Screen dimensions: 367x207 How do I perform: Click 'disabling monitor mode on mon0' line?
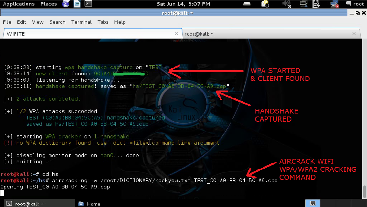coord(72,155)
